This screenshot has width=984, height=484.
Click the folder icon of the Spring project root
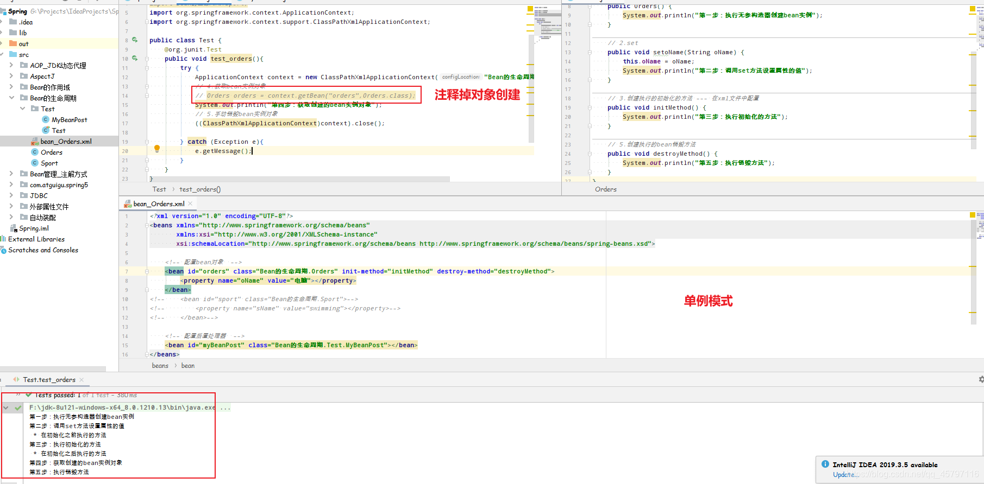pos(3,11)
